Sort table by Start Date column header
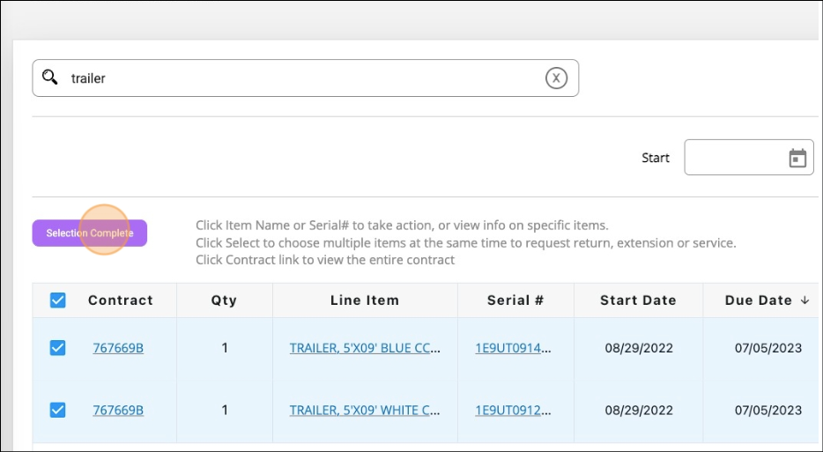Screen dimensions: 823x452 coord(638,300)
